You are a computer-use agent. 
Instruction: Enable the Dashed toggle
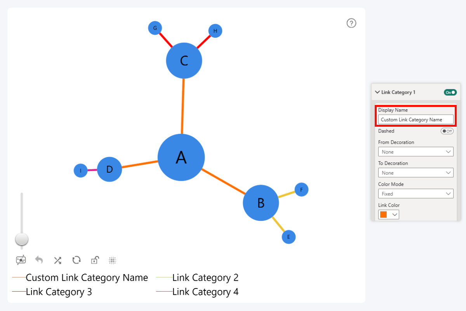pos(447,131)
